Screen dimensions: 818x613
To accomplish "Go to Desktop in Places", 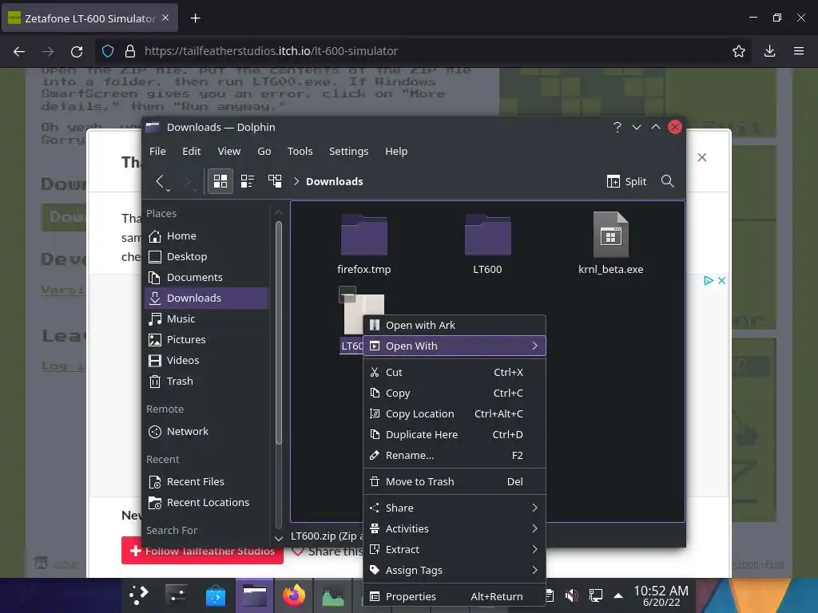I will coord(207,257).
